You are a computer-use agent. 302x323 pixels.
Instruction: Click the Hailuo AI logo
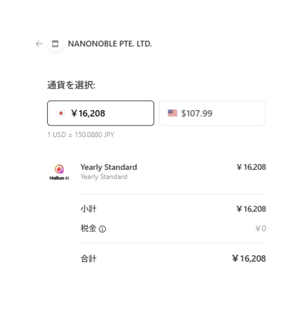click(59, 172)
